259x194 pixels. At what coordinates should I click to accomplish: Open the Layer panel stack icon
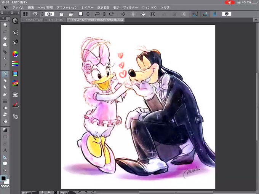coord(15,95)
